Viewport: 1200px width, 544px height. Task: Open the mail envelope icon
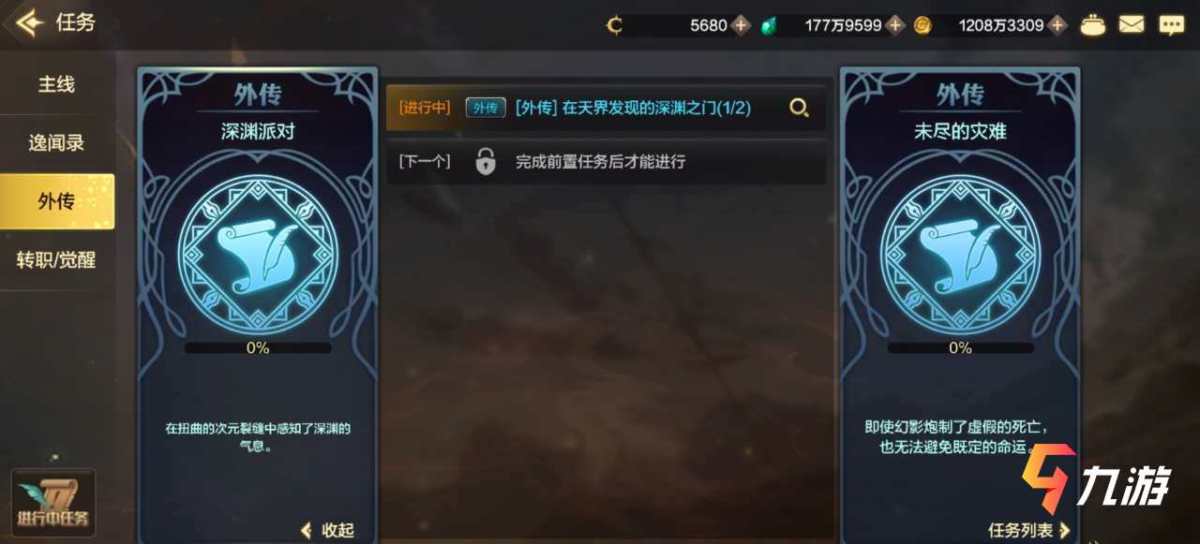click(1132, 25)
